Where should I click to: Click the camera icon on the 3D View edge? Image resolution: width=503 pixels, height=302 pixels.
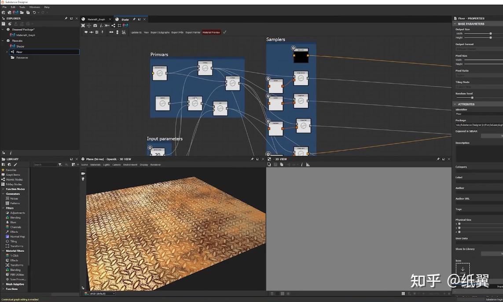coord(83,173)
